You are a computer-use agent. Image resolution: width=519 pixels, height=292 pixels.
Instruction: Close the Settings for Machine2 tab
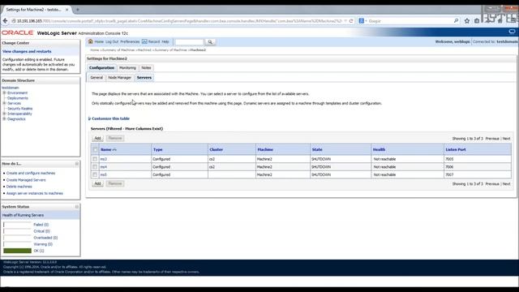(66, 10)
